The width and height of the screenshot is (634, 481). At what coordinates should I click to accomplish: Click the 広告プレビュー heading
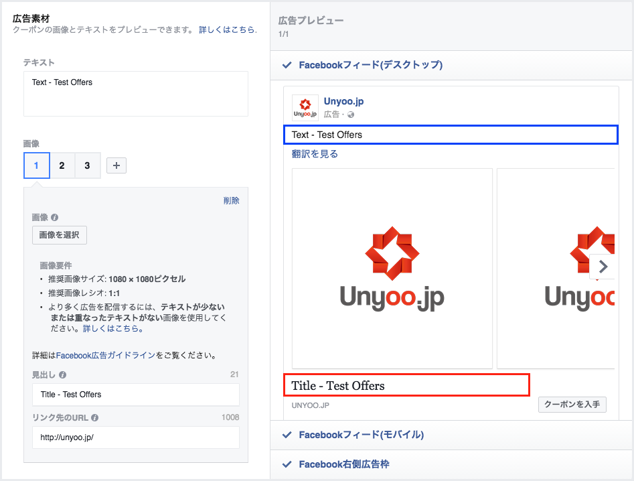tap(311, 20)
